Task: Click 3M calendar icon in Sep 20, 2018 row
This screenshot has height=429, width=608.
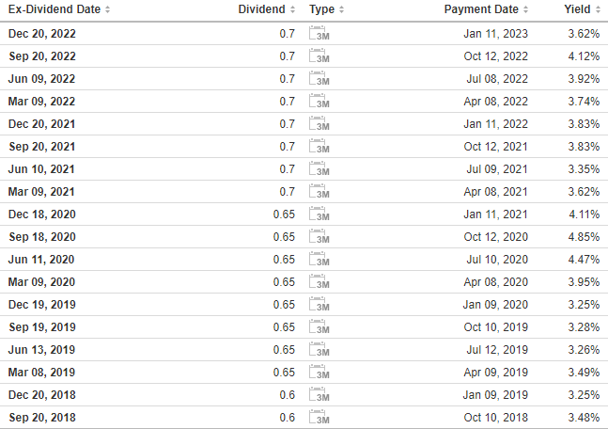Action: pyautogui.click(x=320, y=417)
